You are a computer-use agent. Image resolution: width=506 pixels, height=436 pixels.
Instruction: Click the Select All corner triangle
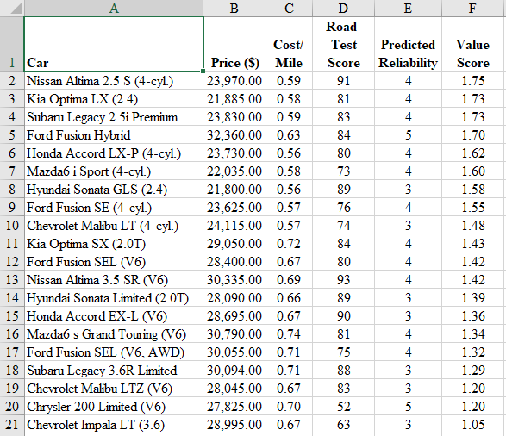[16, 9]
